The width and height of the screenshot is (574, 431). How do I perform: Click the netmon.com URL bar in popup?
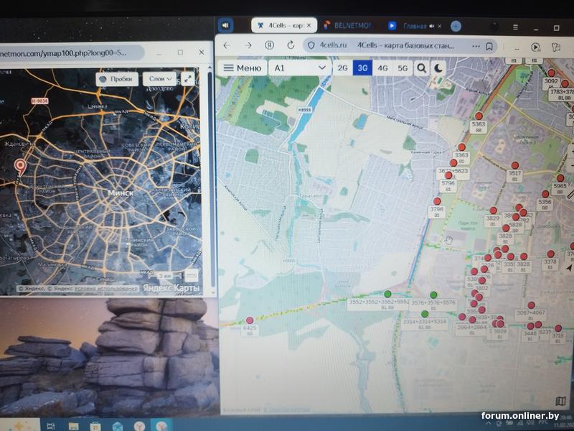(x=71, y=52)
